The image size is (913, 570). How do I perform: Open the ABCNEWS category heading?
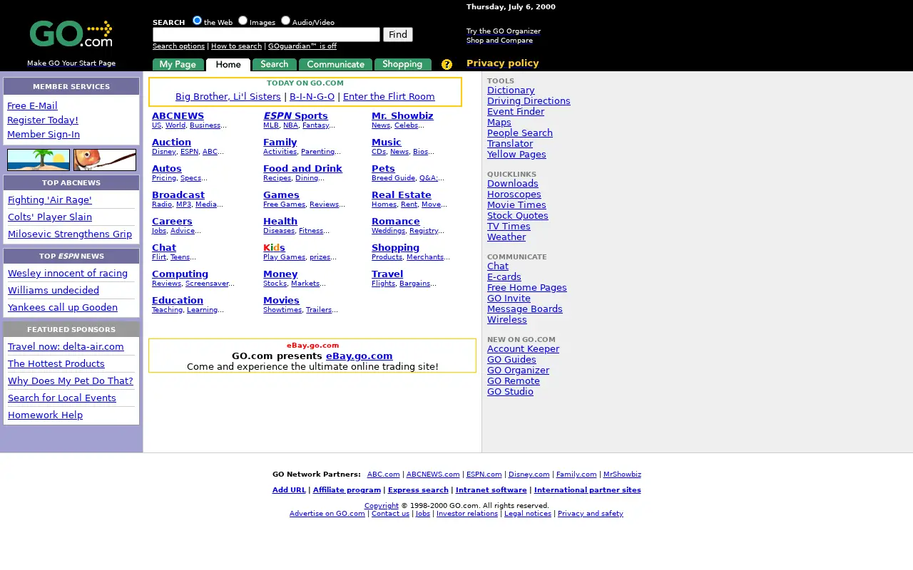pyautogui.click(x=178, y=115)
